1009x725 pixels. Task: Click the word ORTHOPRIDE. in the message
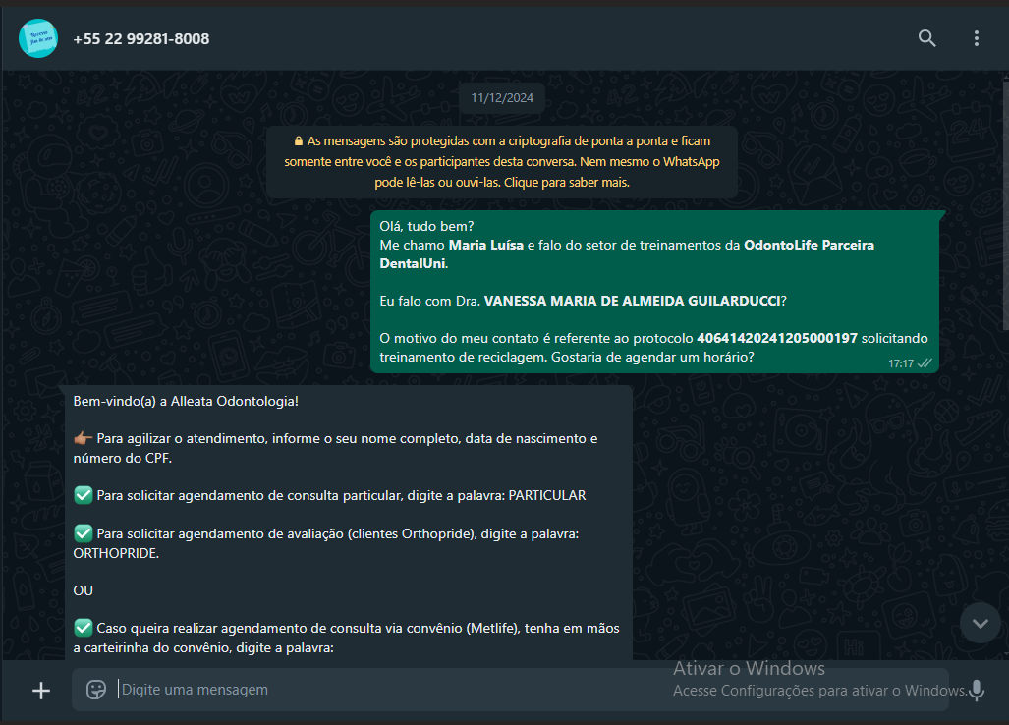point(116,553)
